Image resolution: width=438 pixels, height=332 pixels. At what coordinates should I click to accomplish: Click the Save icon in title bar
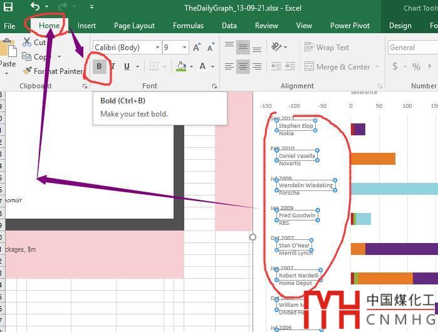pyautogui.click(x=8, y=7)
